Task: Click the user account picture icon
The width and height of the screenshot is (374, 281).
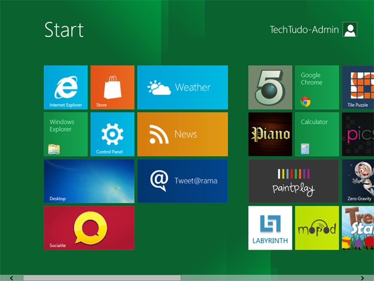Action: pyautogui.click(x=350, y=29)
